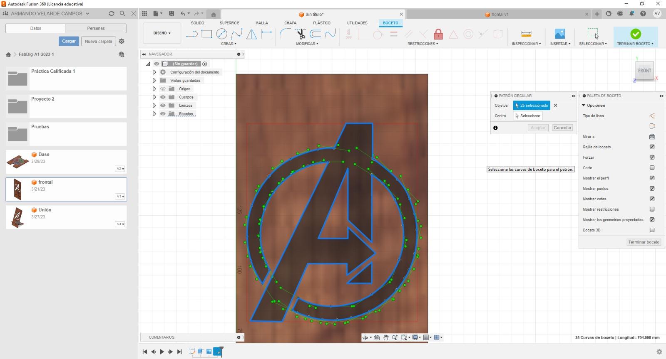Screen dimensions: 666x359
Task: Activate the Select window tool
Action: (593, 34)
